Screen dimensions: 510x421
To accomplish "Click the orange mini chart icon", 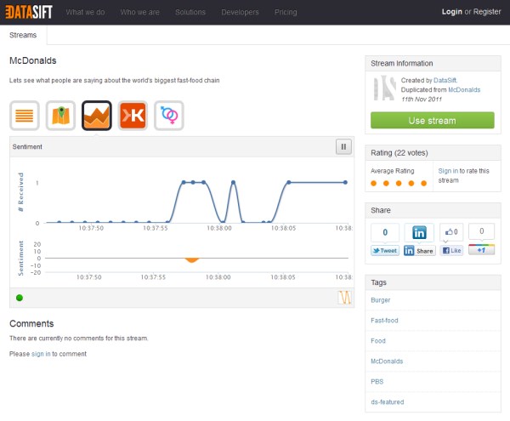I will 344,298.
